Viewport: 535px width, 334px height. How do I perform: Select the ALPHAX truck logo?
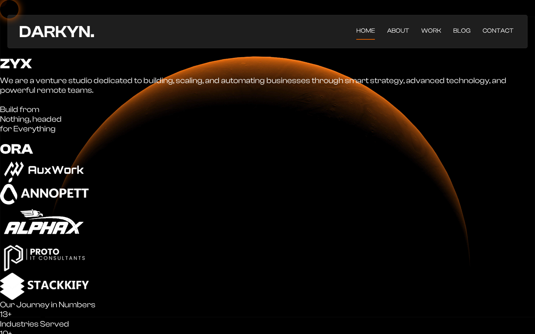(44, 222)
